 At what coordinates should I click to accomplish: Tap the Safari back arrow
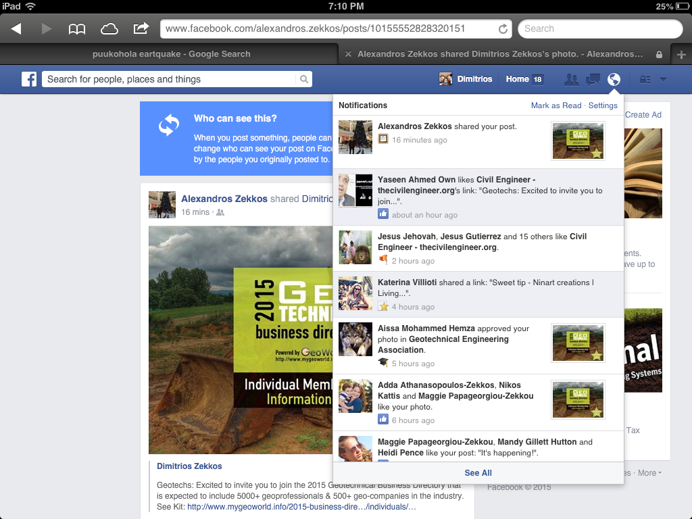pyautogui.click(x=16, y=28)
